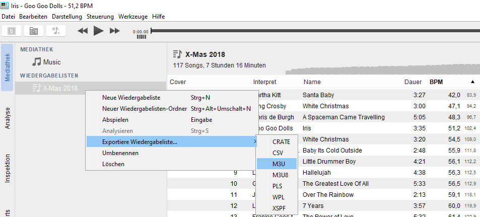Image resolution: width=480 pixels, height=217 pixels.
Task: Click the playback position slider bar
Action: [312, 31]
